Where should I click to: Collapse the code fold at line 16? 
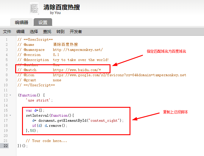(10, 116)
